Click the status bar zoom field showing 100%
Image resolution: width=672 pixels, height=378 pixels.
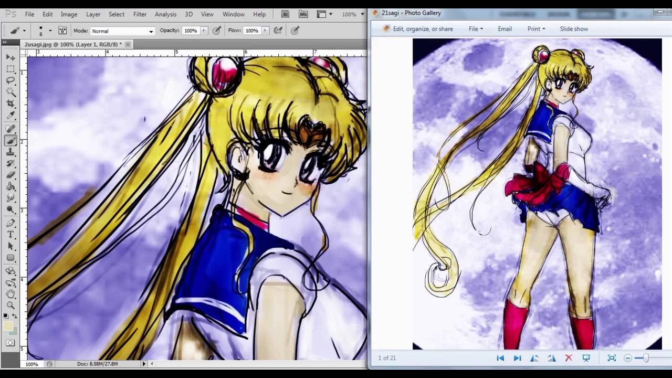[31, 364]
